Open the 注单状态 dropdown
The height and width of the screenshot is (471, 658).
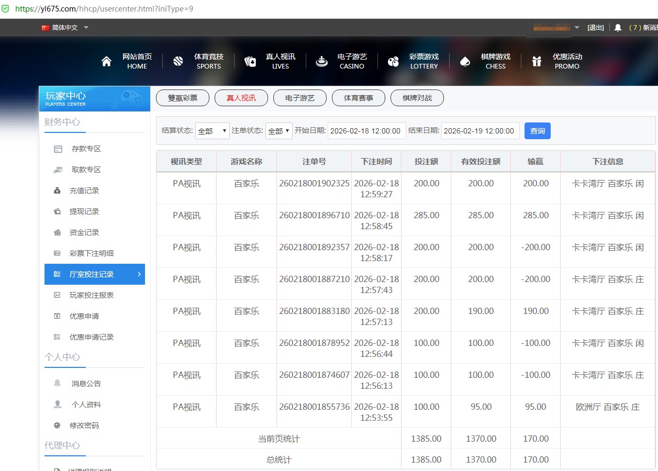point(278,131)
